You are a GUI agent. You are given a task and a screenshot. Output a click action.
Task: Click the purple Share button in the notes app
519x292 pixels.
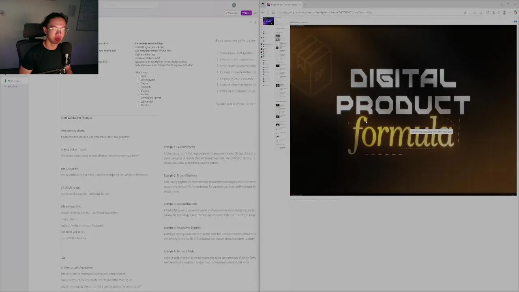(x=245, y=13)
